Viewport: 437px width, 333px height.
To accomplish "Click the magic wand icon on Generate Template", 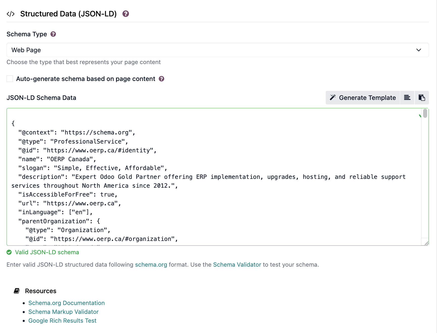I will 333,98.
